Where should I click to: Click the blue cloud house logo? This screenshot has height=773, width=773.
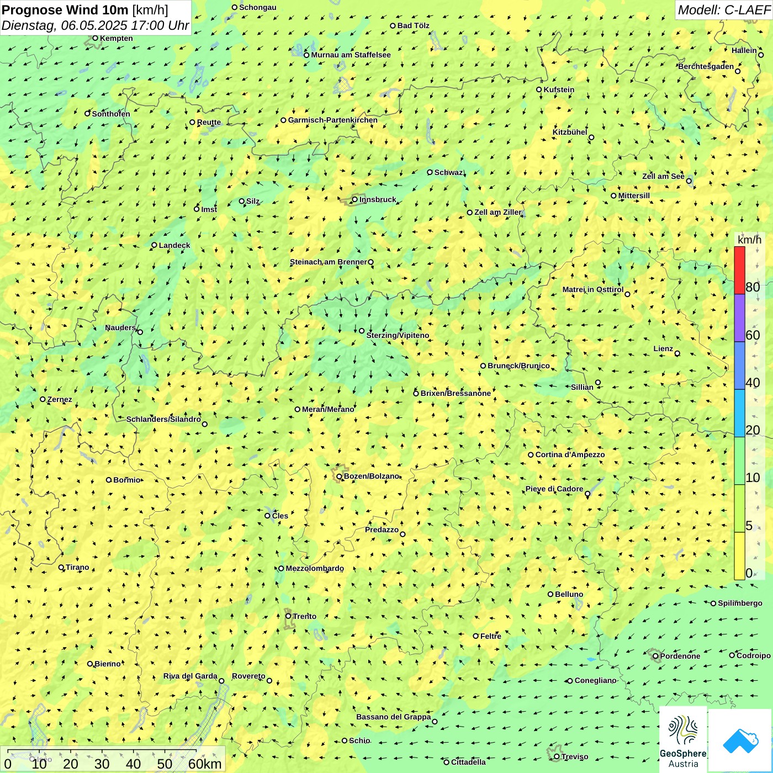[x=740, y=740]
